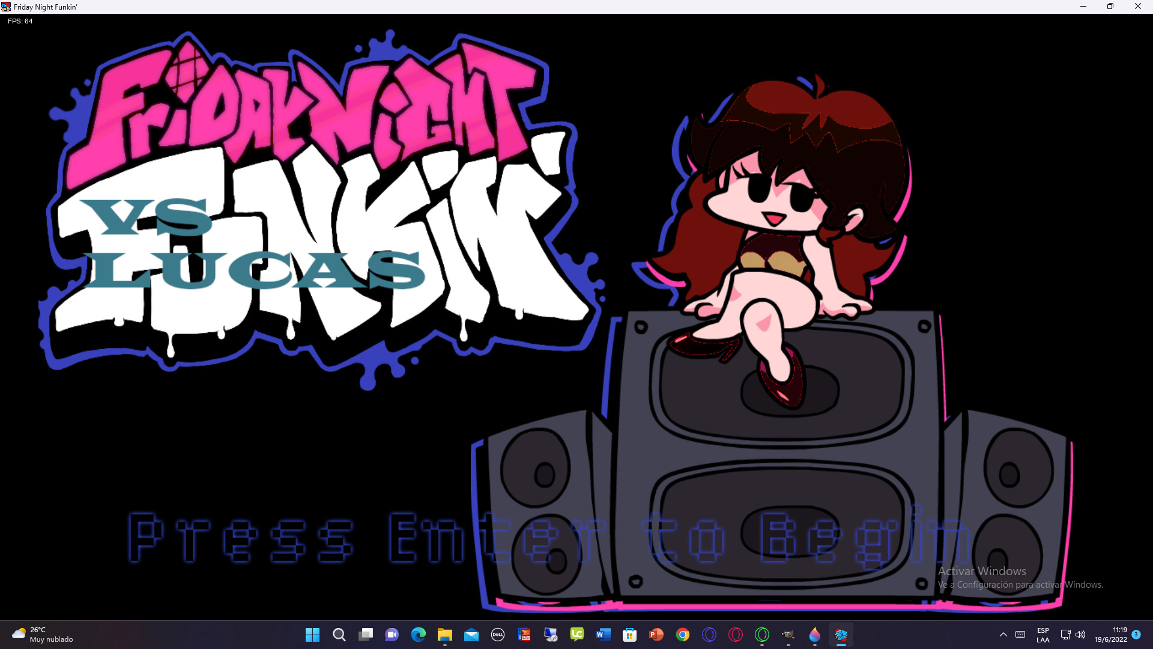Launch the Dell app from taskbar
Screen dimensions: 1153x649
[x=497, y=635]
